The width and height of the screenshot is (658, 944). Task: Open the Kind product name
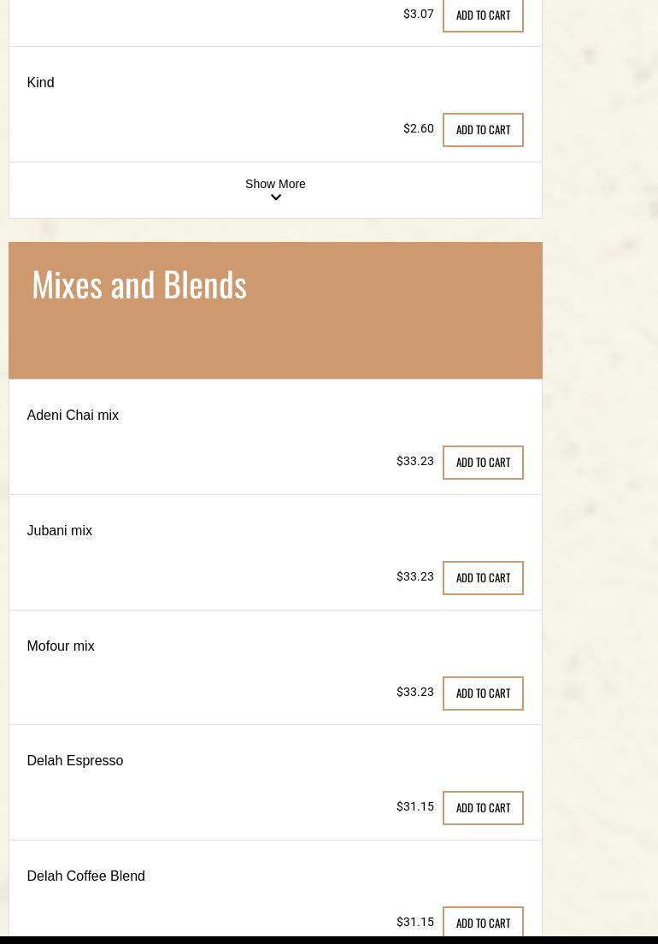click(x=40, y=83)
